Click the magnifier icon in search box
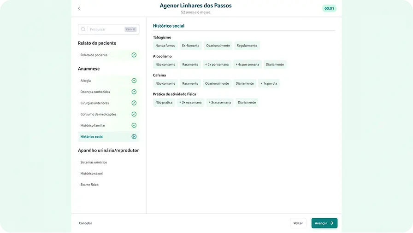Viewport: 413px width, 233px height. pyautogui.click(x=83, y=29)
